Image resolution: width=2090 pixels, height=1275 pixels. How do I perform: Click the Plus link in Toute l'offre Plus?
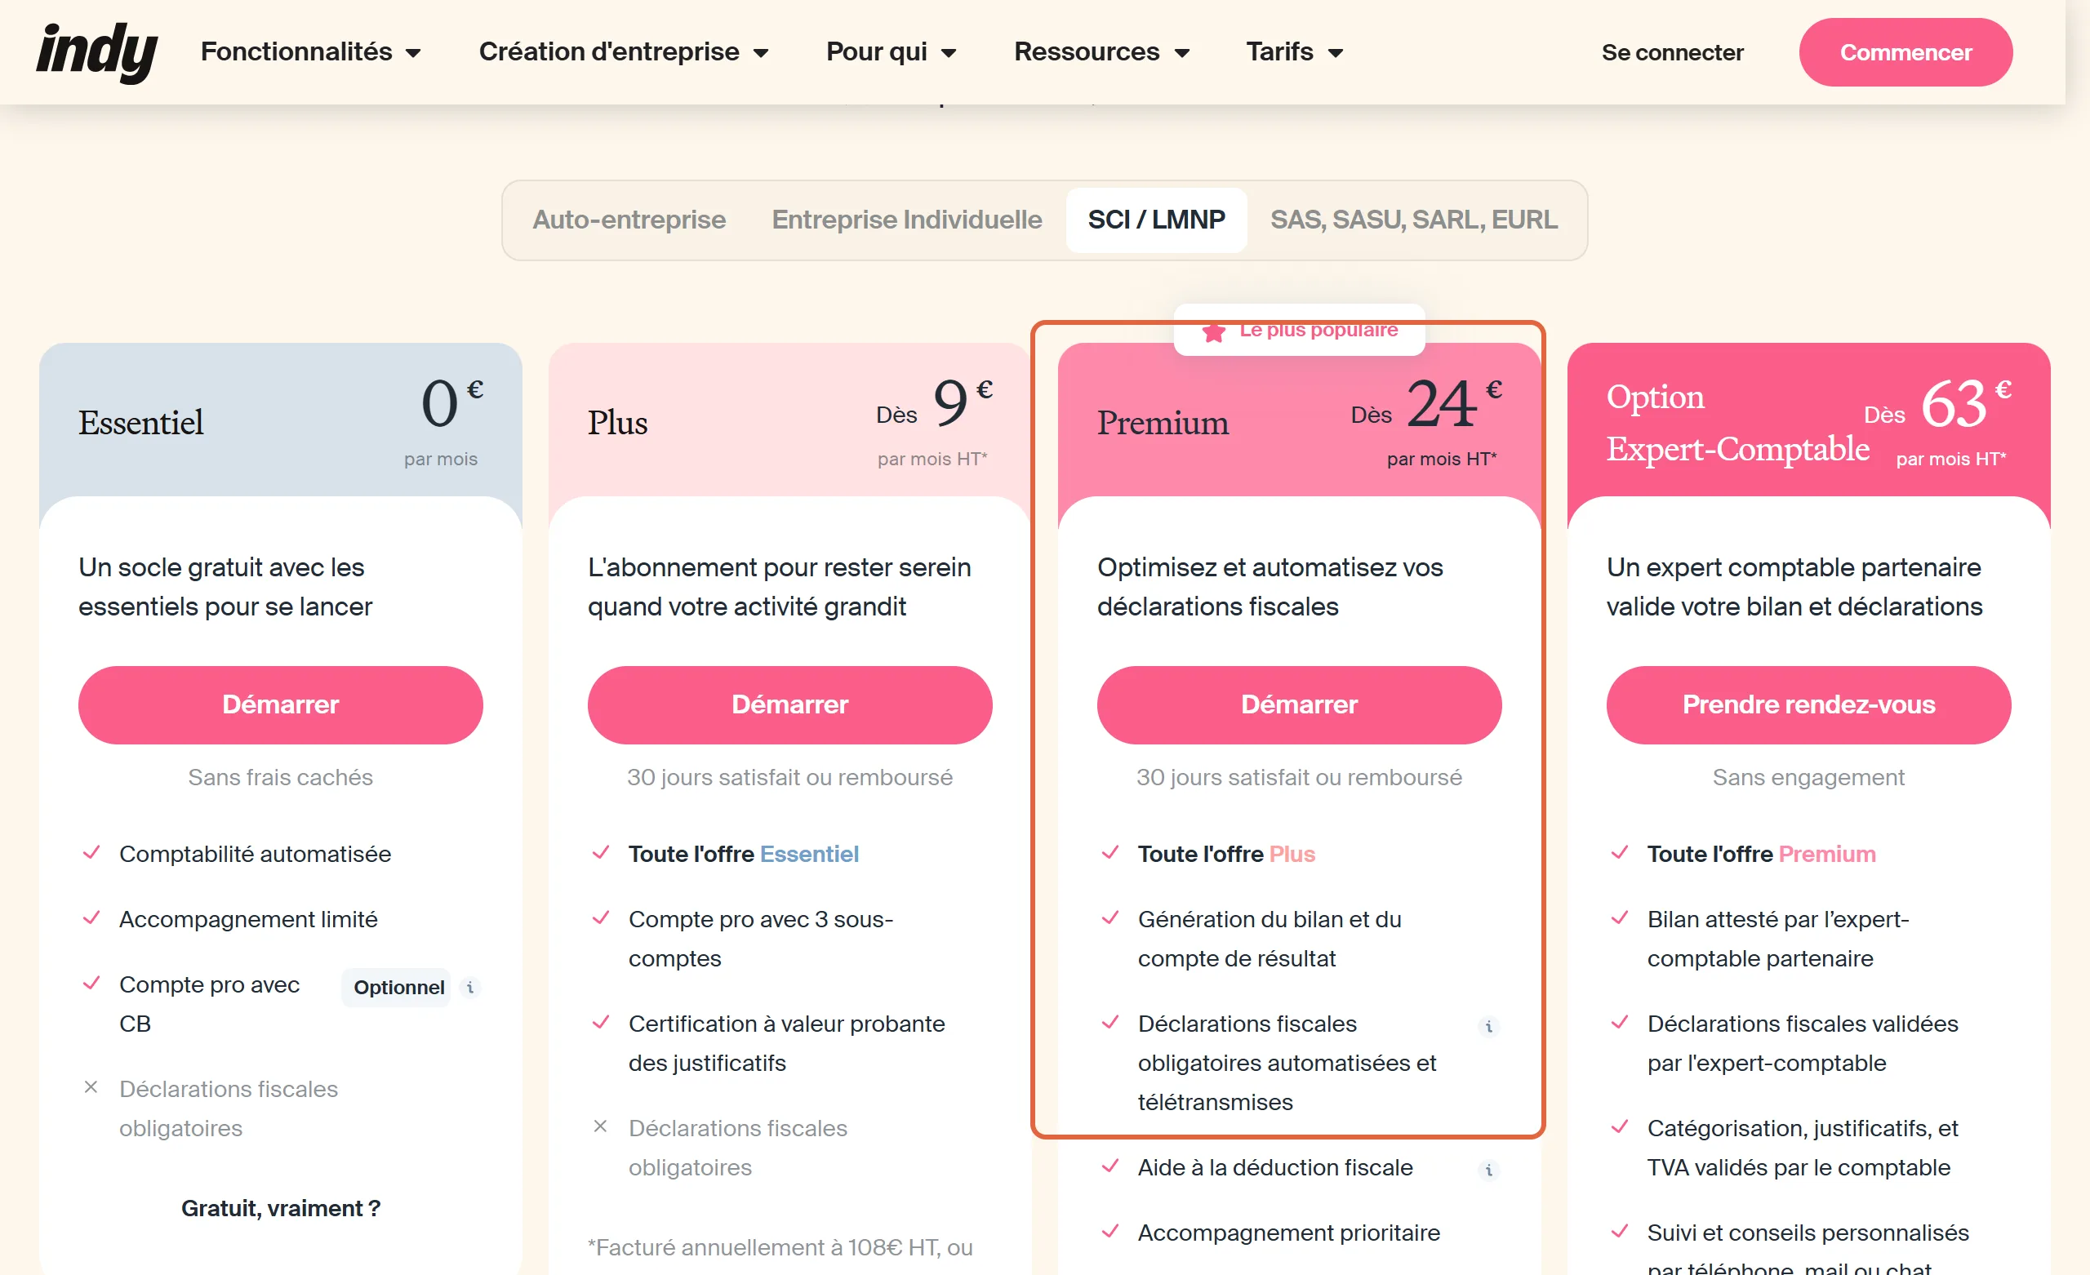1292,855
